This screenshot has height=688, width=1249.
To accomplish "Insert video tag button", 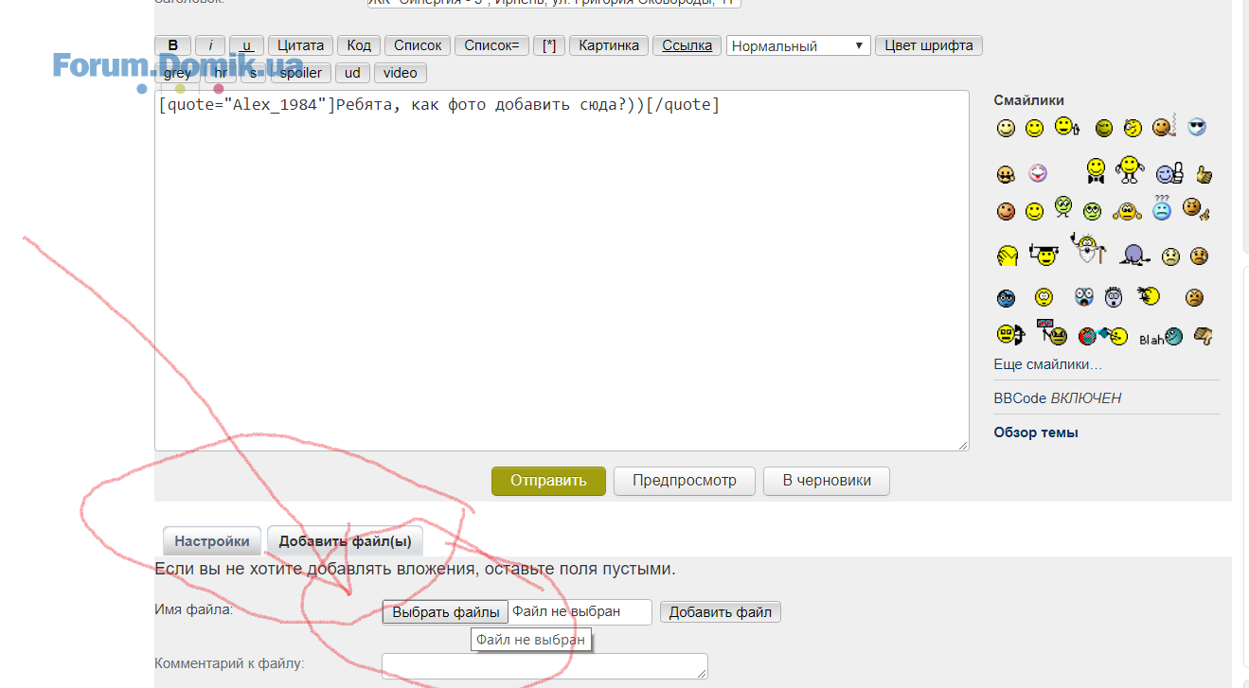I will tap(401, 73).
